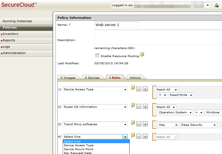222x154 pixels.
Task: Click into the Description text area
Action: click(158, 37)
